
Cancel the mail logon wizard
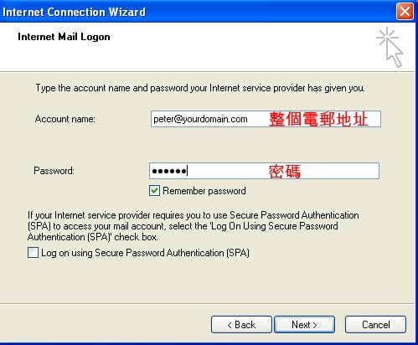pyautogui.click(x=375, y=325)
